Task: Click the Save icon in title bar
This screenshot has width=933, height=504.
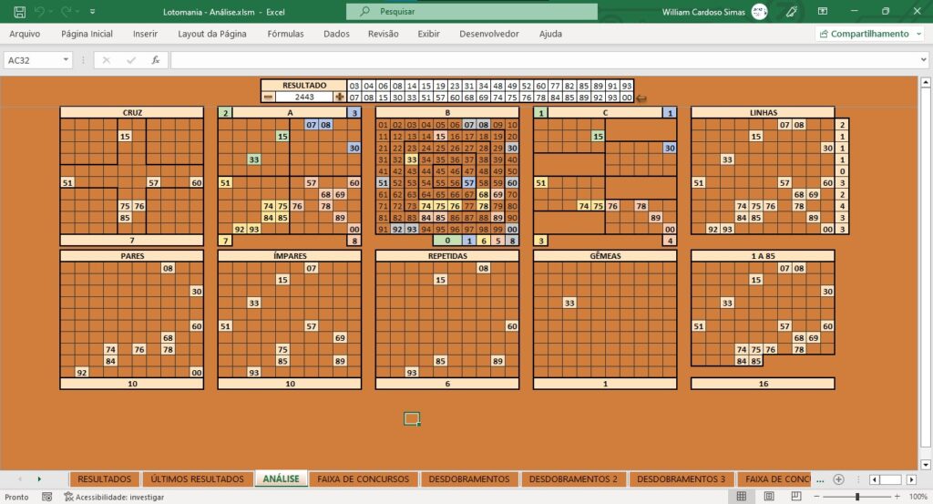Action: click(19, 11)
